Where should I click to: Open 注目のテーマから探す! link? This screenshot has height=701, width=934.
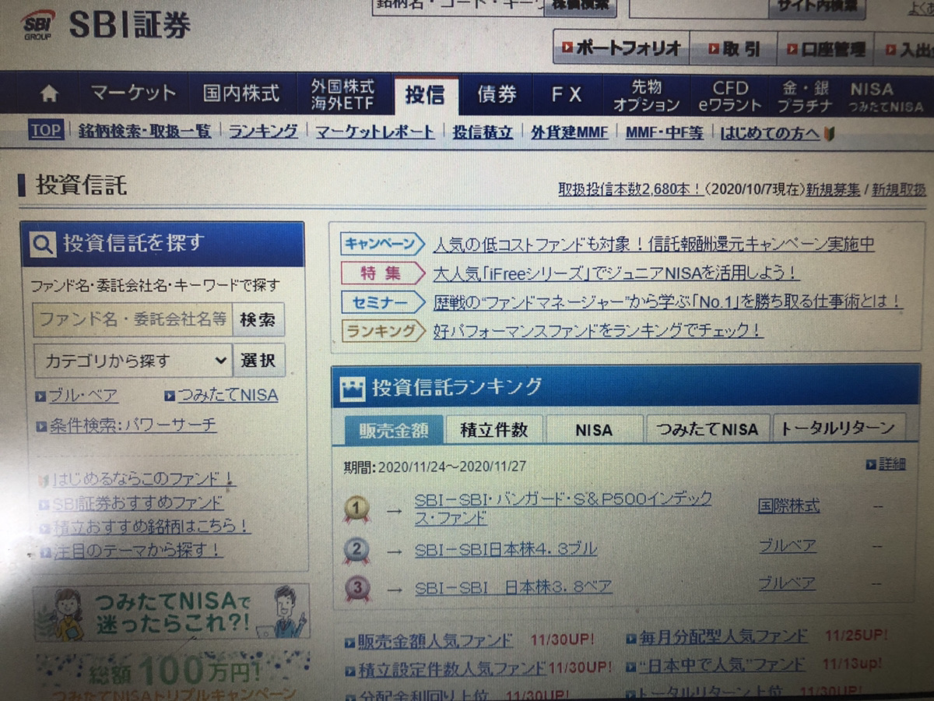coord(137,551)
